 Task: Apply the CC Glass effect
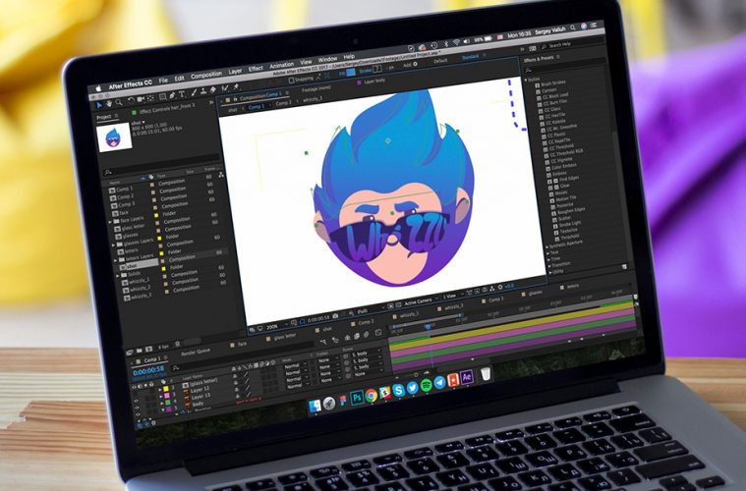click(x=549, y=111)
